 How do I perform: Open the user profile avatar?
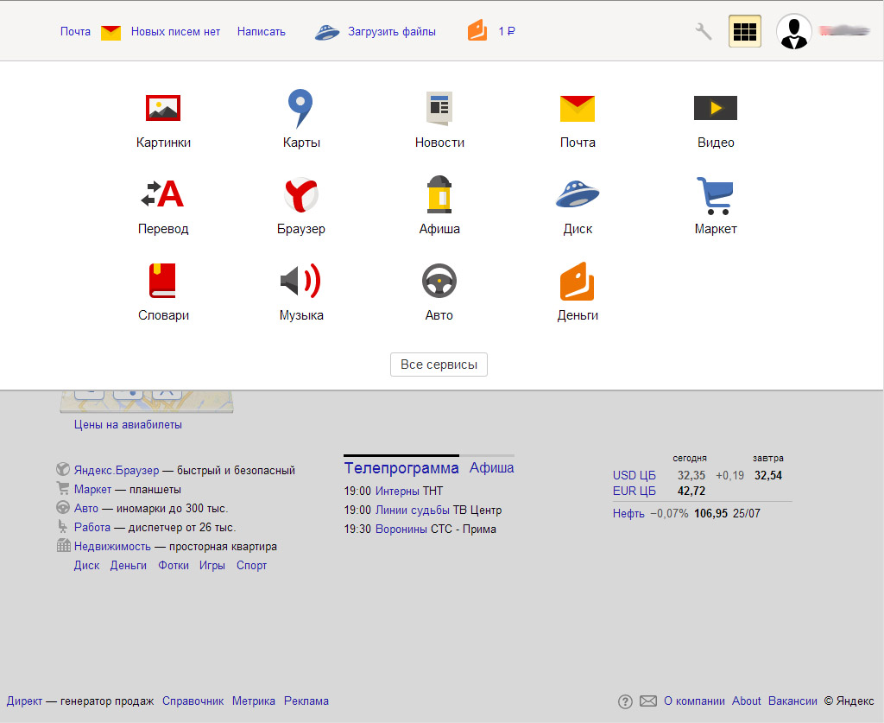(x=794, y=31)
